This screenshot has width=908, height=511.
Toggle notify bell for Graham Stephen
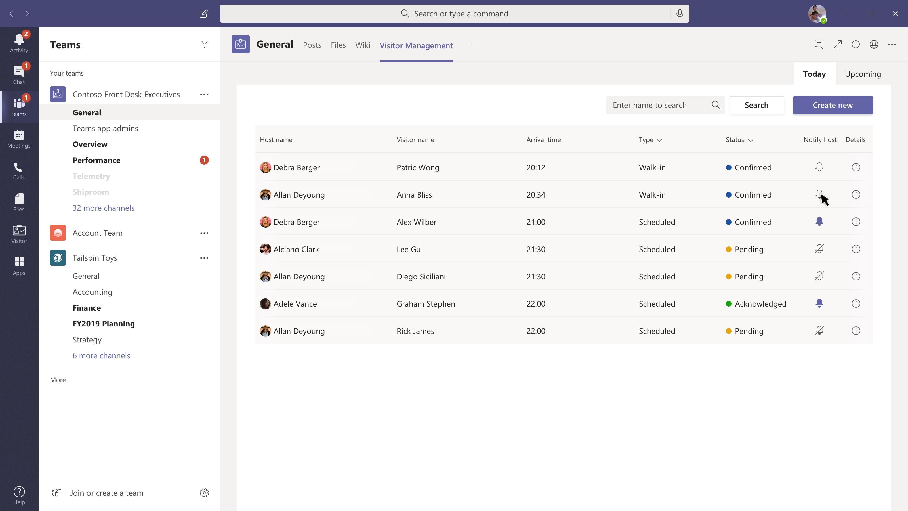click(x=819, y=303)
